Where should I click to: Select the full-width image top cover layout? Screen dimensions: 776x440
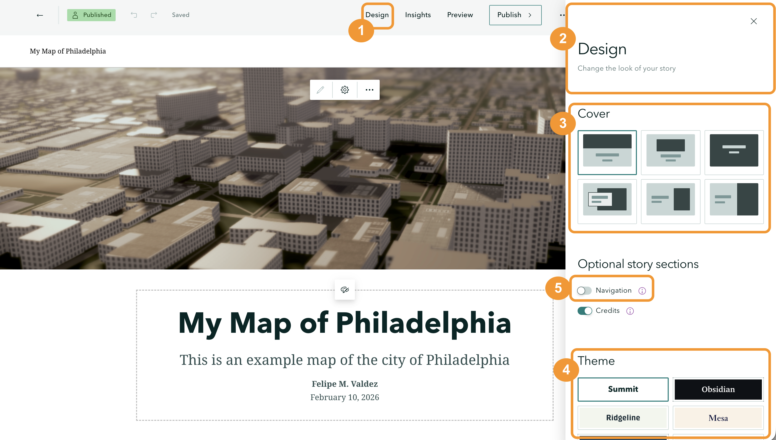click(x=607, y=152)
